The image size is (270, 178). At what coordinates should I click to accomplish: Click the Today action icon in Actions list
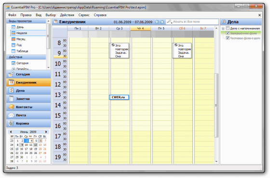tap(13, 63)
